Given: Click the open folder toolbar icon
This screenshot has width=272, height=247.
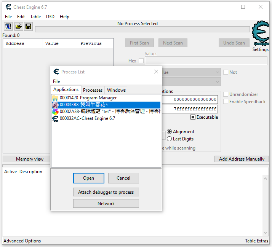Looking at the screenshot, I should tap(18, 27).
